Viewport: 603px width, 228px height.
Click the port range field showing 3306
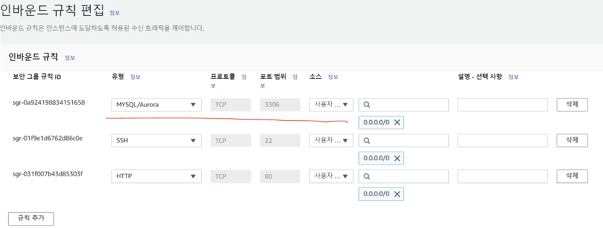tap(280, 105)
